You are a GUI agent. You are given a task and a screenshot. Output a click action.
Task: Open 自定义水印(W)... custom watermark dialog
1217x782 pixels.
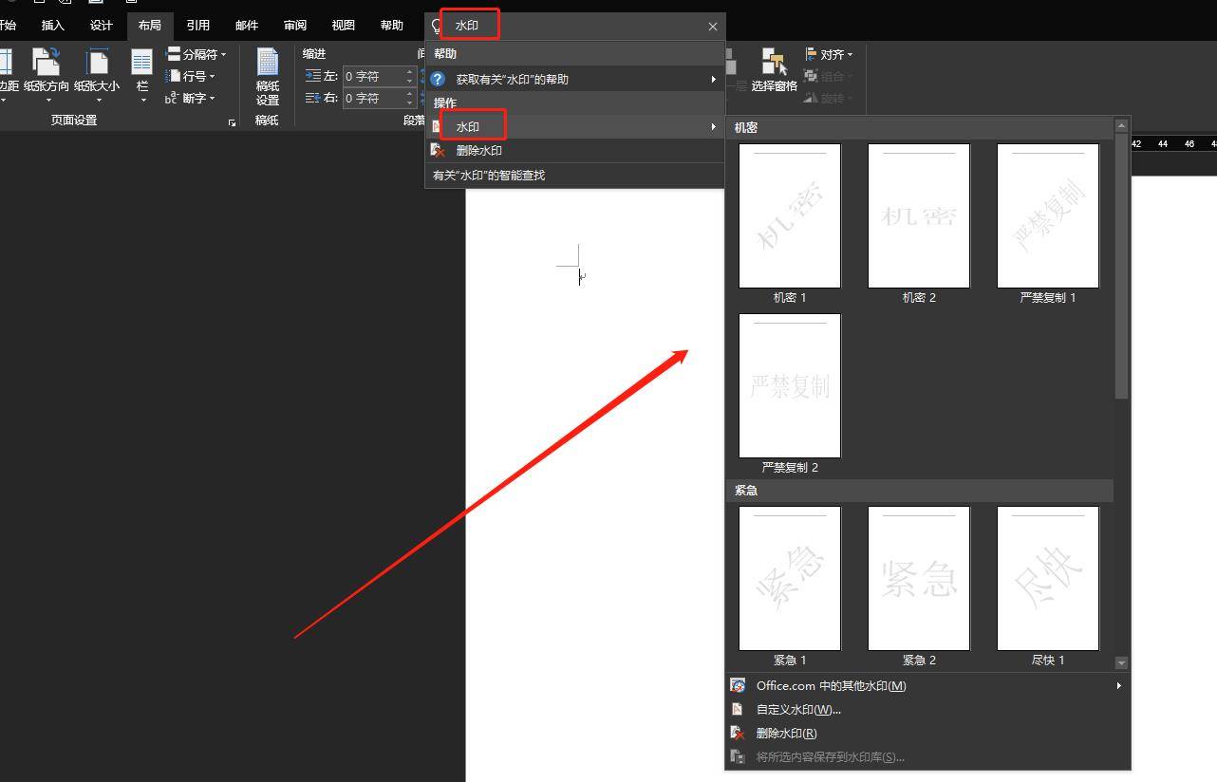[x=927, y=709]
